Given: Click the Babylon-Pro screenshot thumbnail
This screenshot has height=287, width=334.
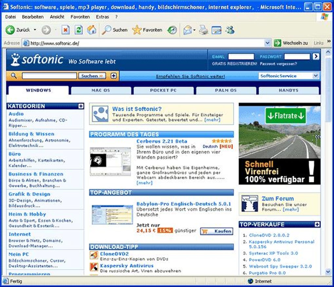Looking at the screenshot, I should coord(112,215).
